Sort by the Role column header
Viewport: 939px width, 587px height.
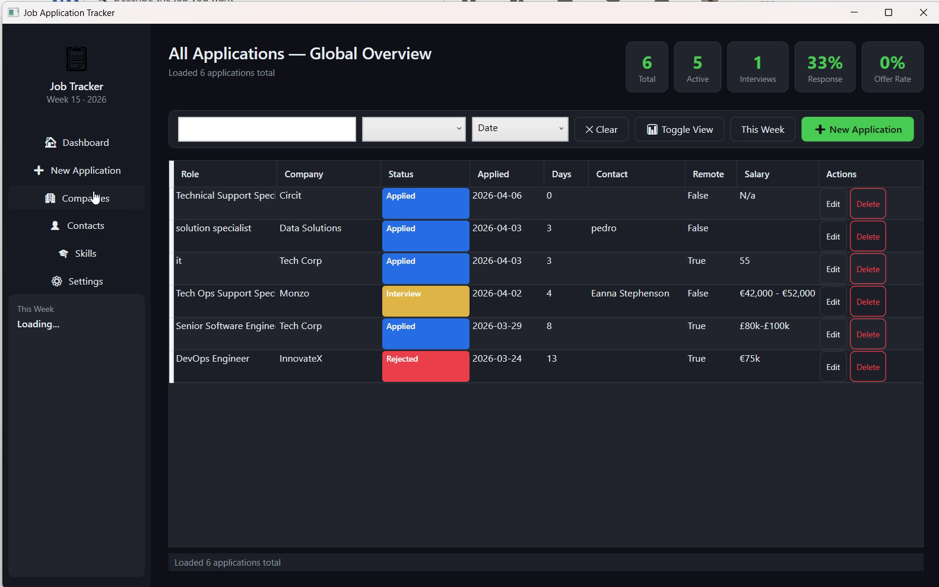[x=225, y=174]
